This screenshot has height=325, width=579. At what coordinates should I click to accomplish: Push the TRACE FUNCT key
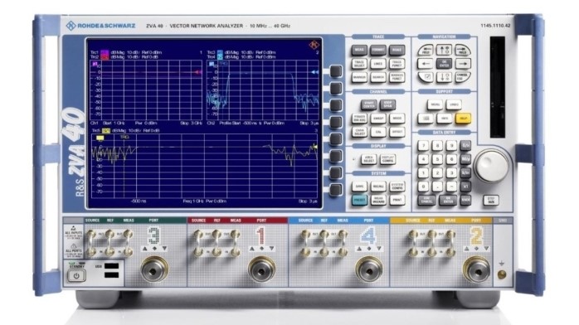tap(397, 64)
